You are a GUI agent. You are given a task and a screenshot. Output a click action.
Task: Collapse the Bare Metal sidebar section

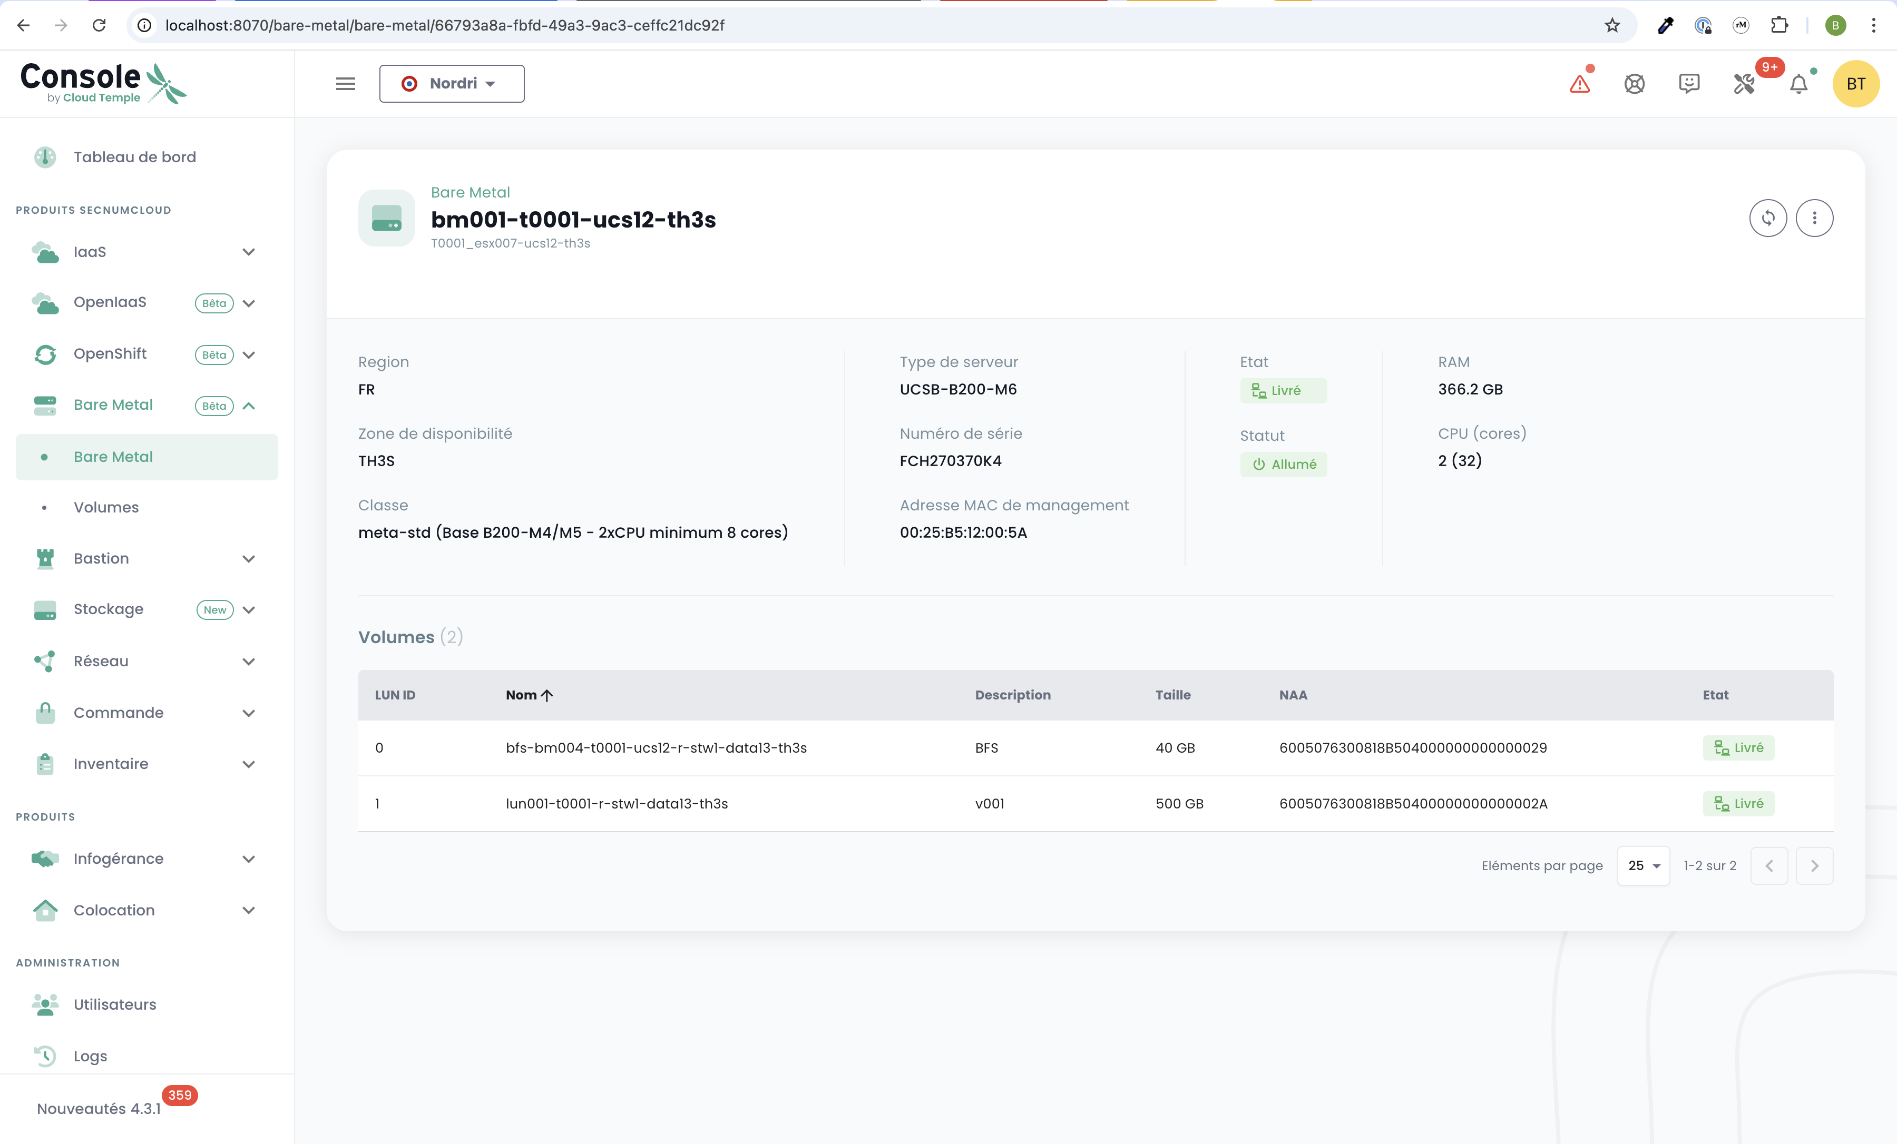249,406
